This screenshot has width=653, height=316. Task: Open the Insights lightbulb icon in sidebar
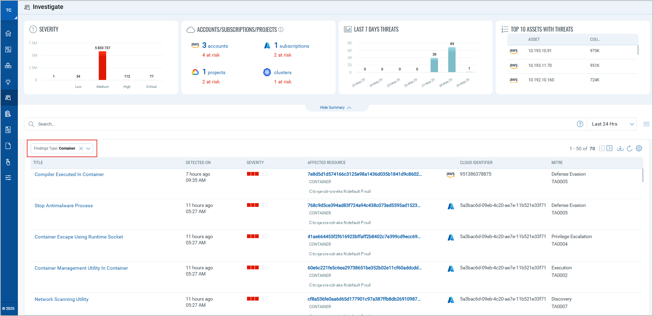8,82
